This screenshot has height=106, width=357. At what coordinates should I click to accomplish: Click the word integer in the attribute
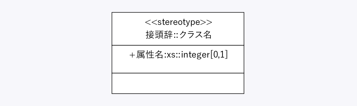pos(195,55)
